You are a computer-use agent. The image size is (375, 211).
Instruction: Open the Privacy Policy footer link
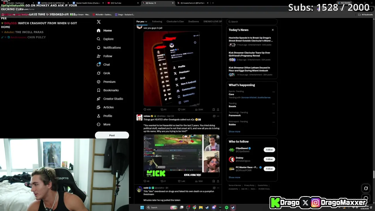coord(249,186)
